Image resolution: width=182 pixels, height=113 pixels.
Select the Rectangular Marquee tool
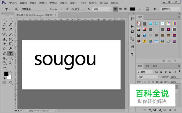point(10,20)
